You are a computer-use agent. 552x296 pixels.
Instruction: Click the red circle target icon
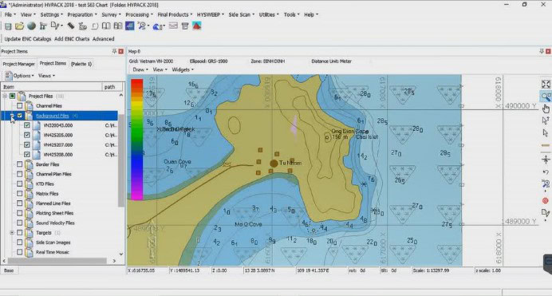click(546, 200)
